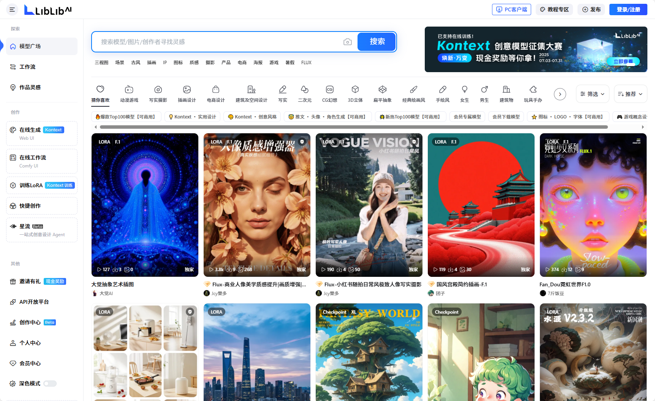Select the 3D立体 cube category
Screen dimensions: 655x401
click(x=355, y=94)
